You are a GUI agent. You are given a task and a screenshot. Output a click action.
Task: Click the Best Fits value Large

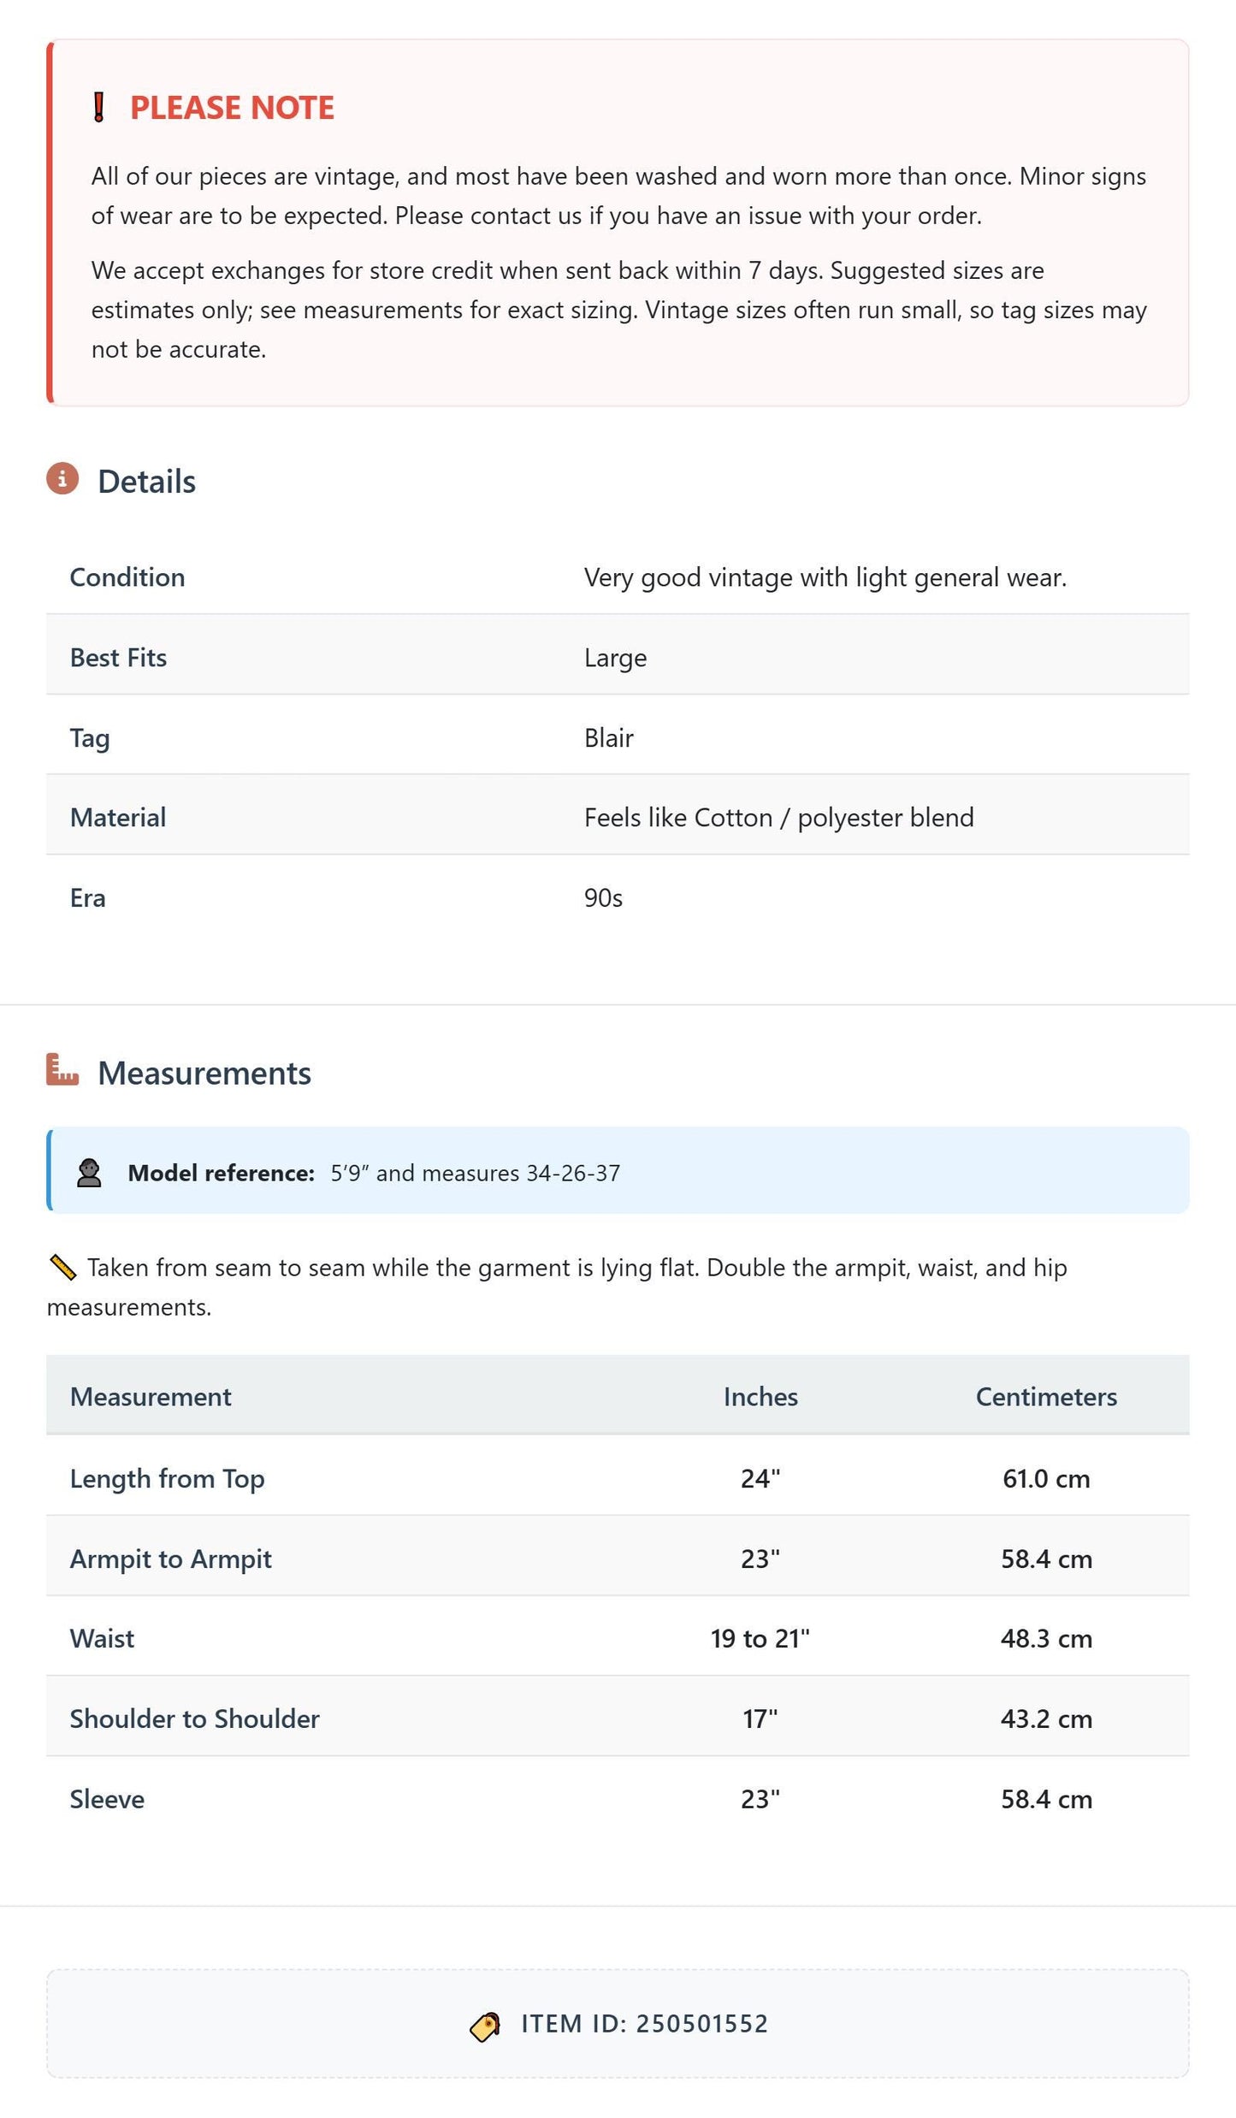coord(615,658)
